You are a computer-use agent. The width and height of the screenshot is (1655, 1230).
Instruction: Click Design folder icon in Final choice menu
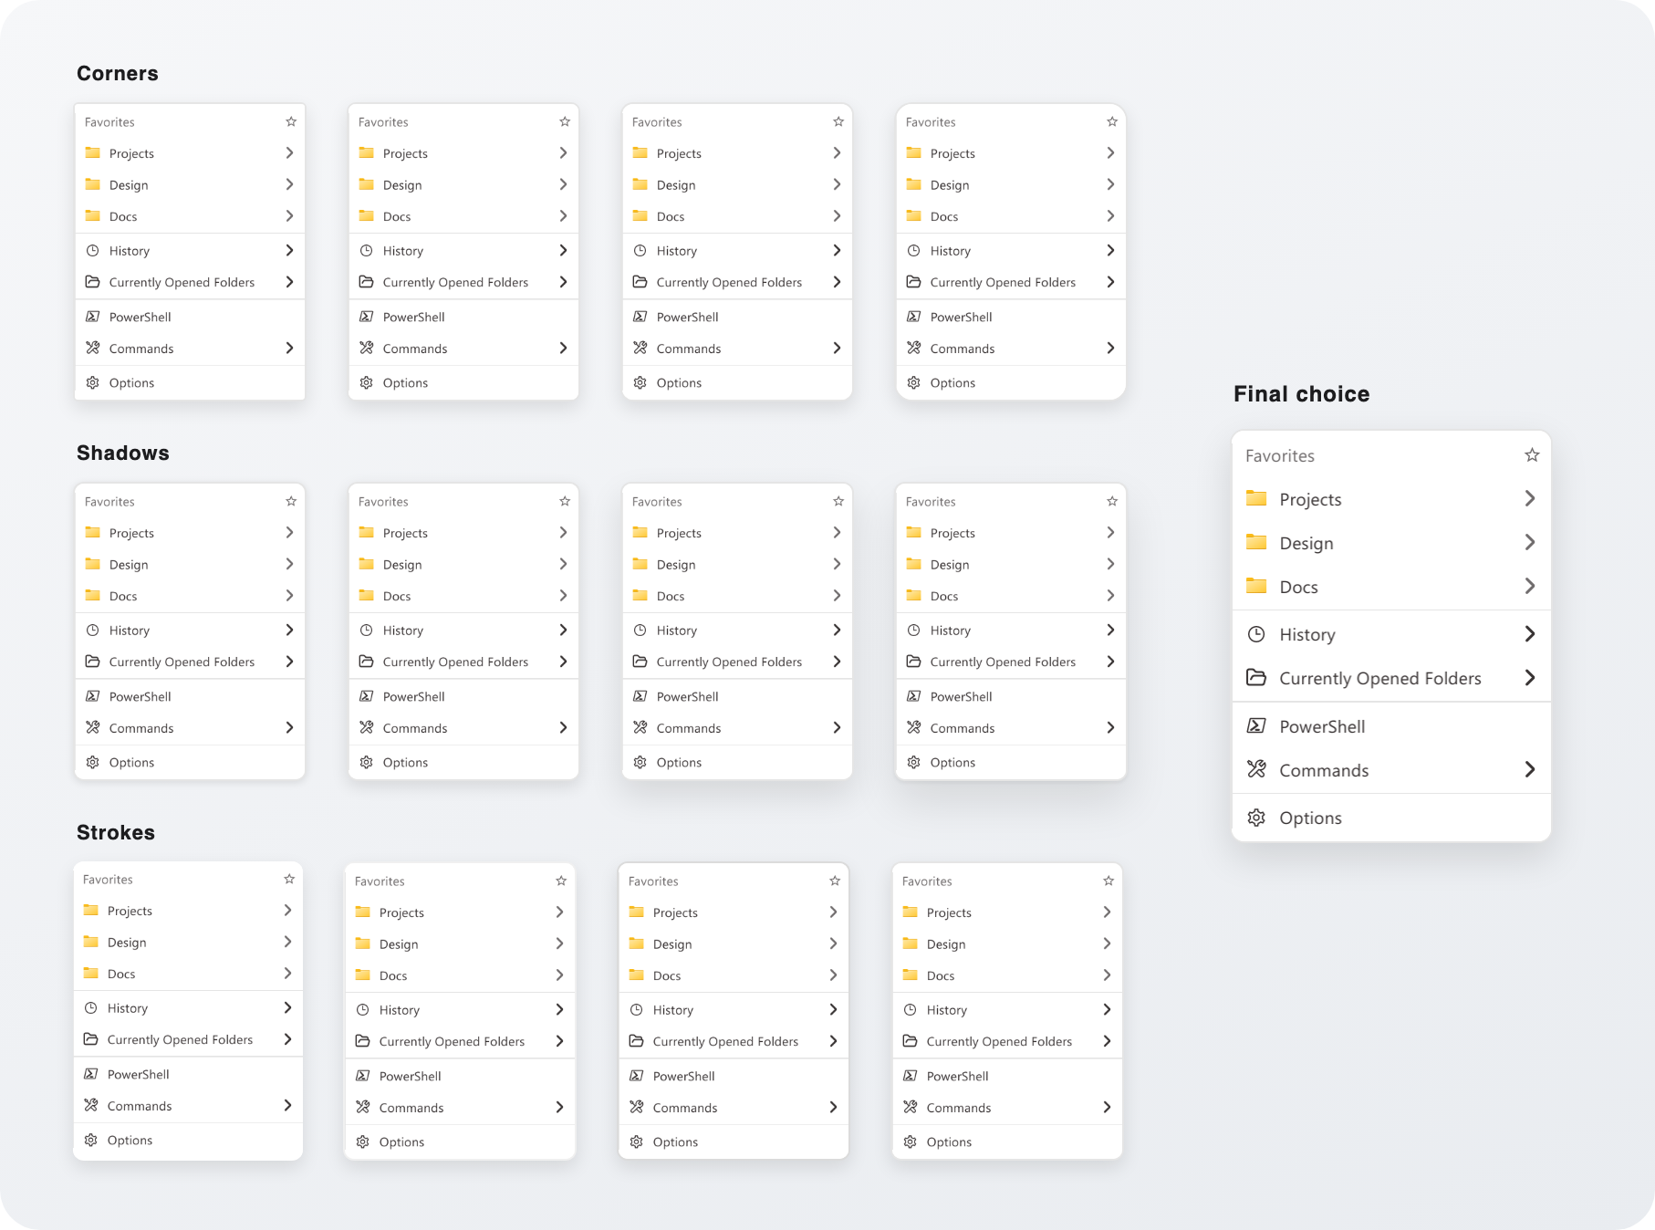(1256, 542)
